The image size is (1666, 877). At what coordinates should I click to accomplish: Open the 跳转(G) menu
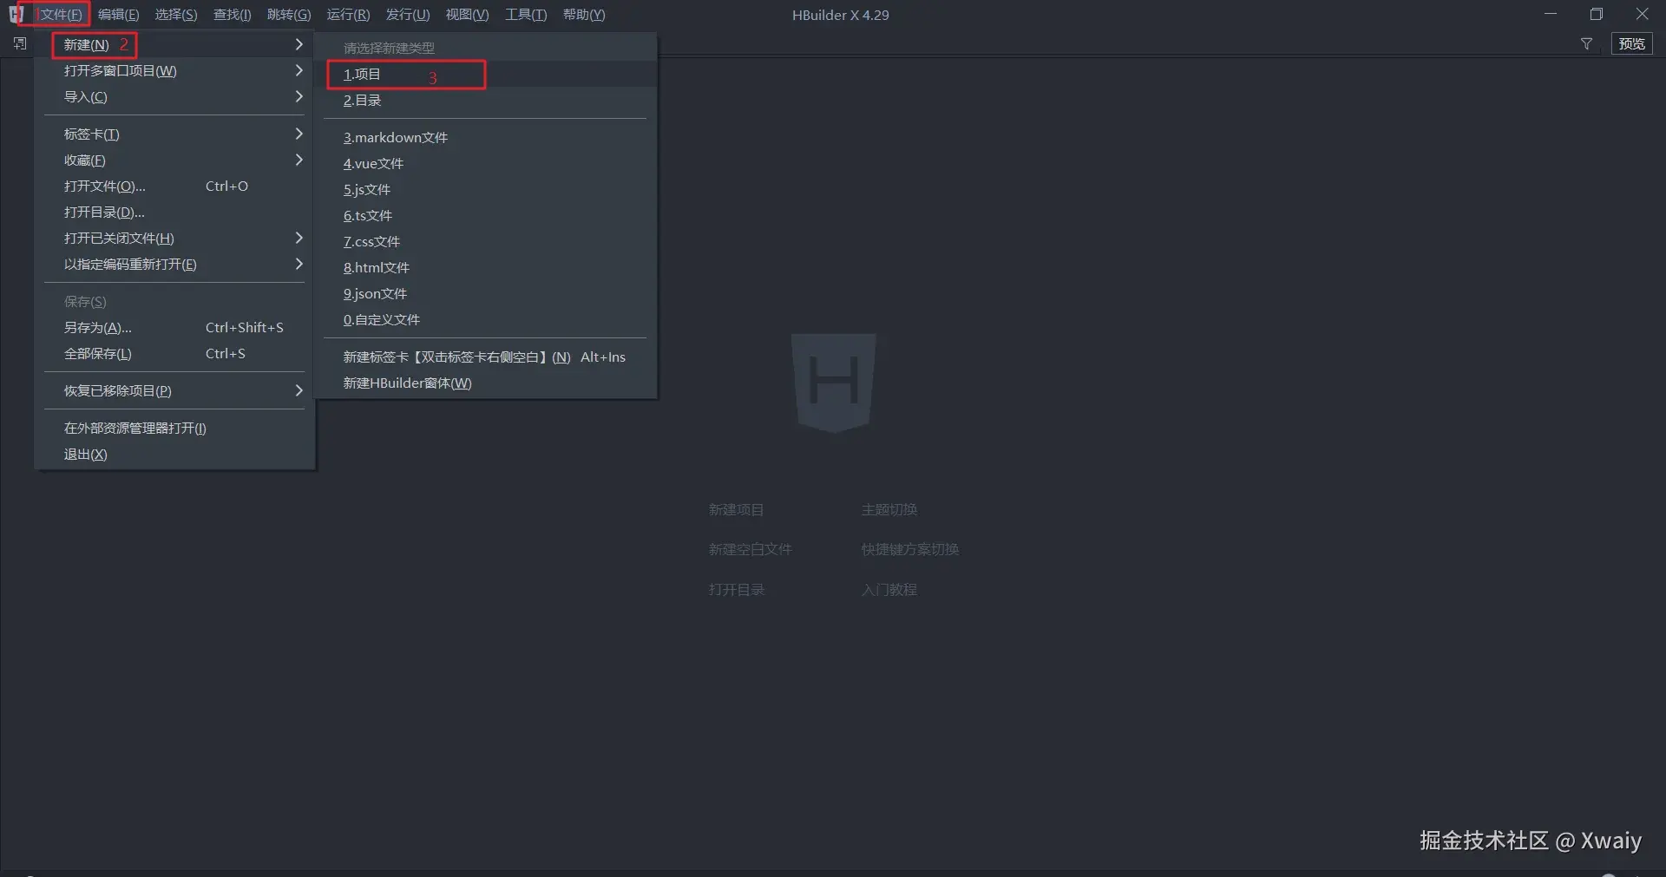[288, 15]
